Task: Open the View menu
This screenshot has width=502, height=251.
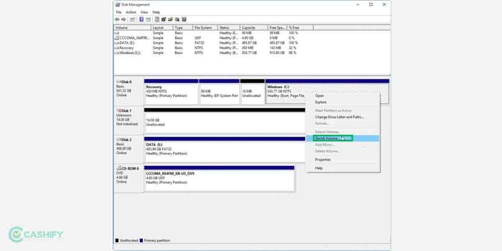Action: click(145, 12)
